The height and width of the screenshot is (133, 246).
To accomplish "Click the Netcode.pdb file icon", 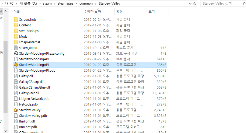I will click(16, 104).
